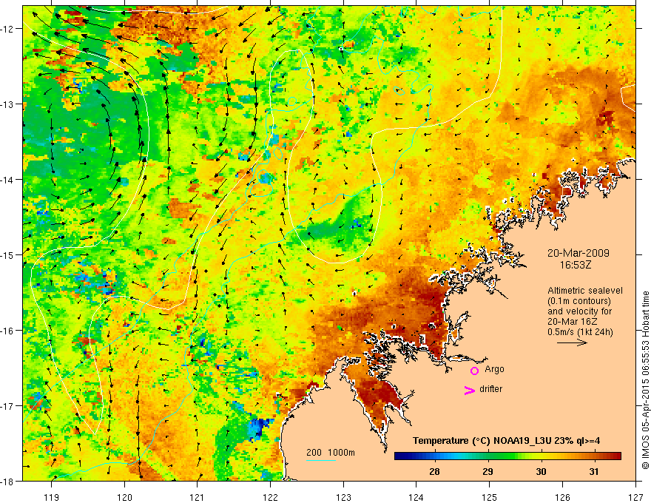Click latitude axis label -15
The height and width of the screenshot is (503, 651).
pos(8,254)
